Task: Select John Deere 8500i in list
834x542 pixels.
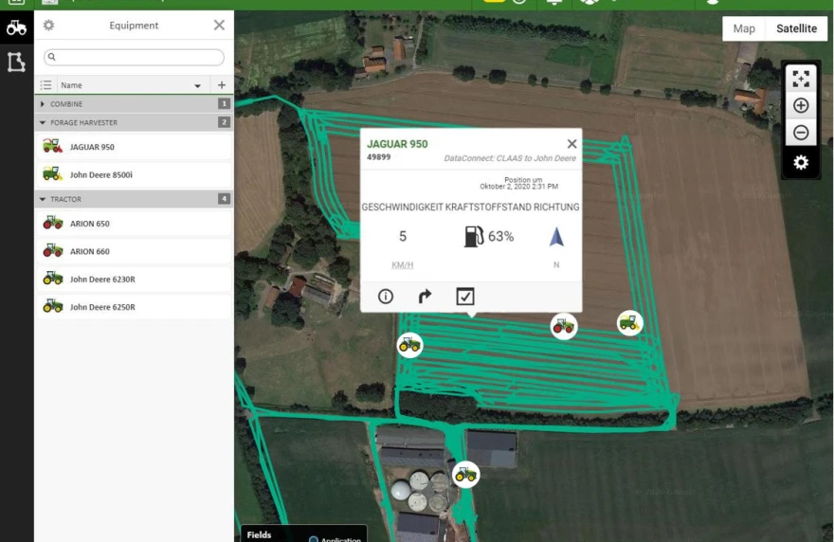Action: (134, 174)
